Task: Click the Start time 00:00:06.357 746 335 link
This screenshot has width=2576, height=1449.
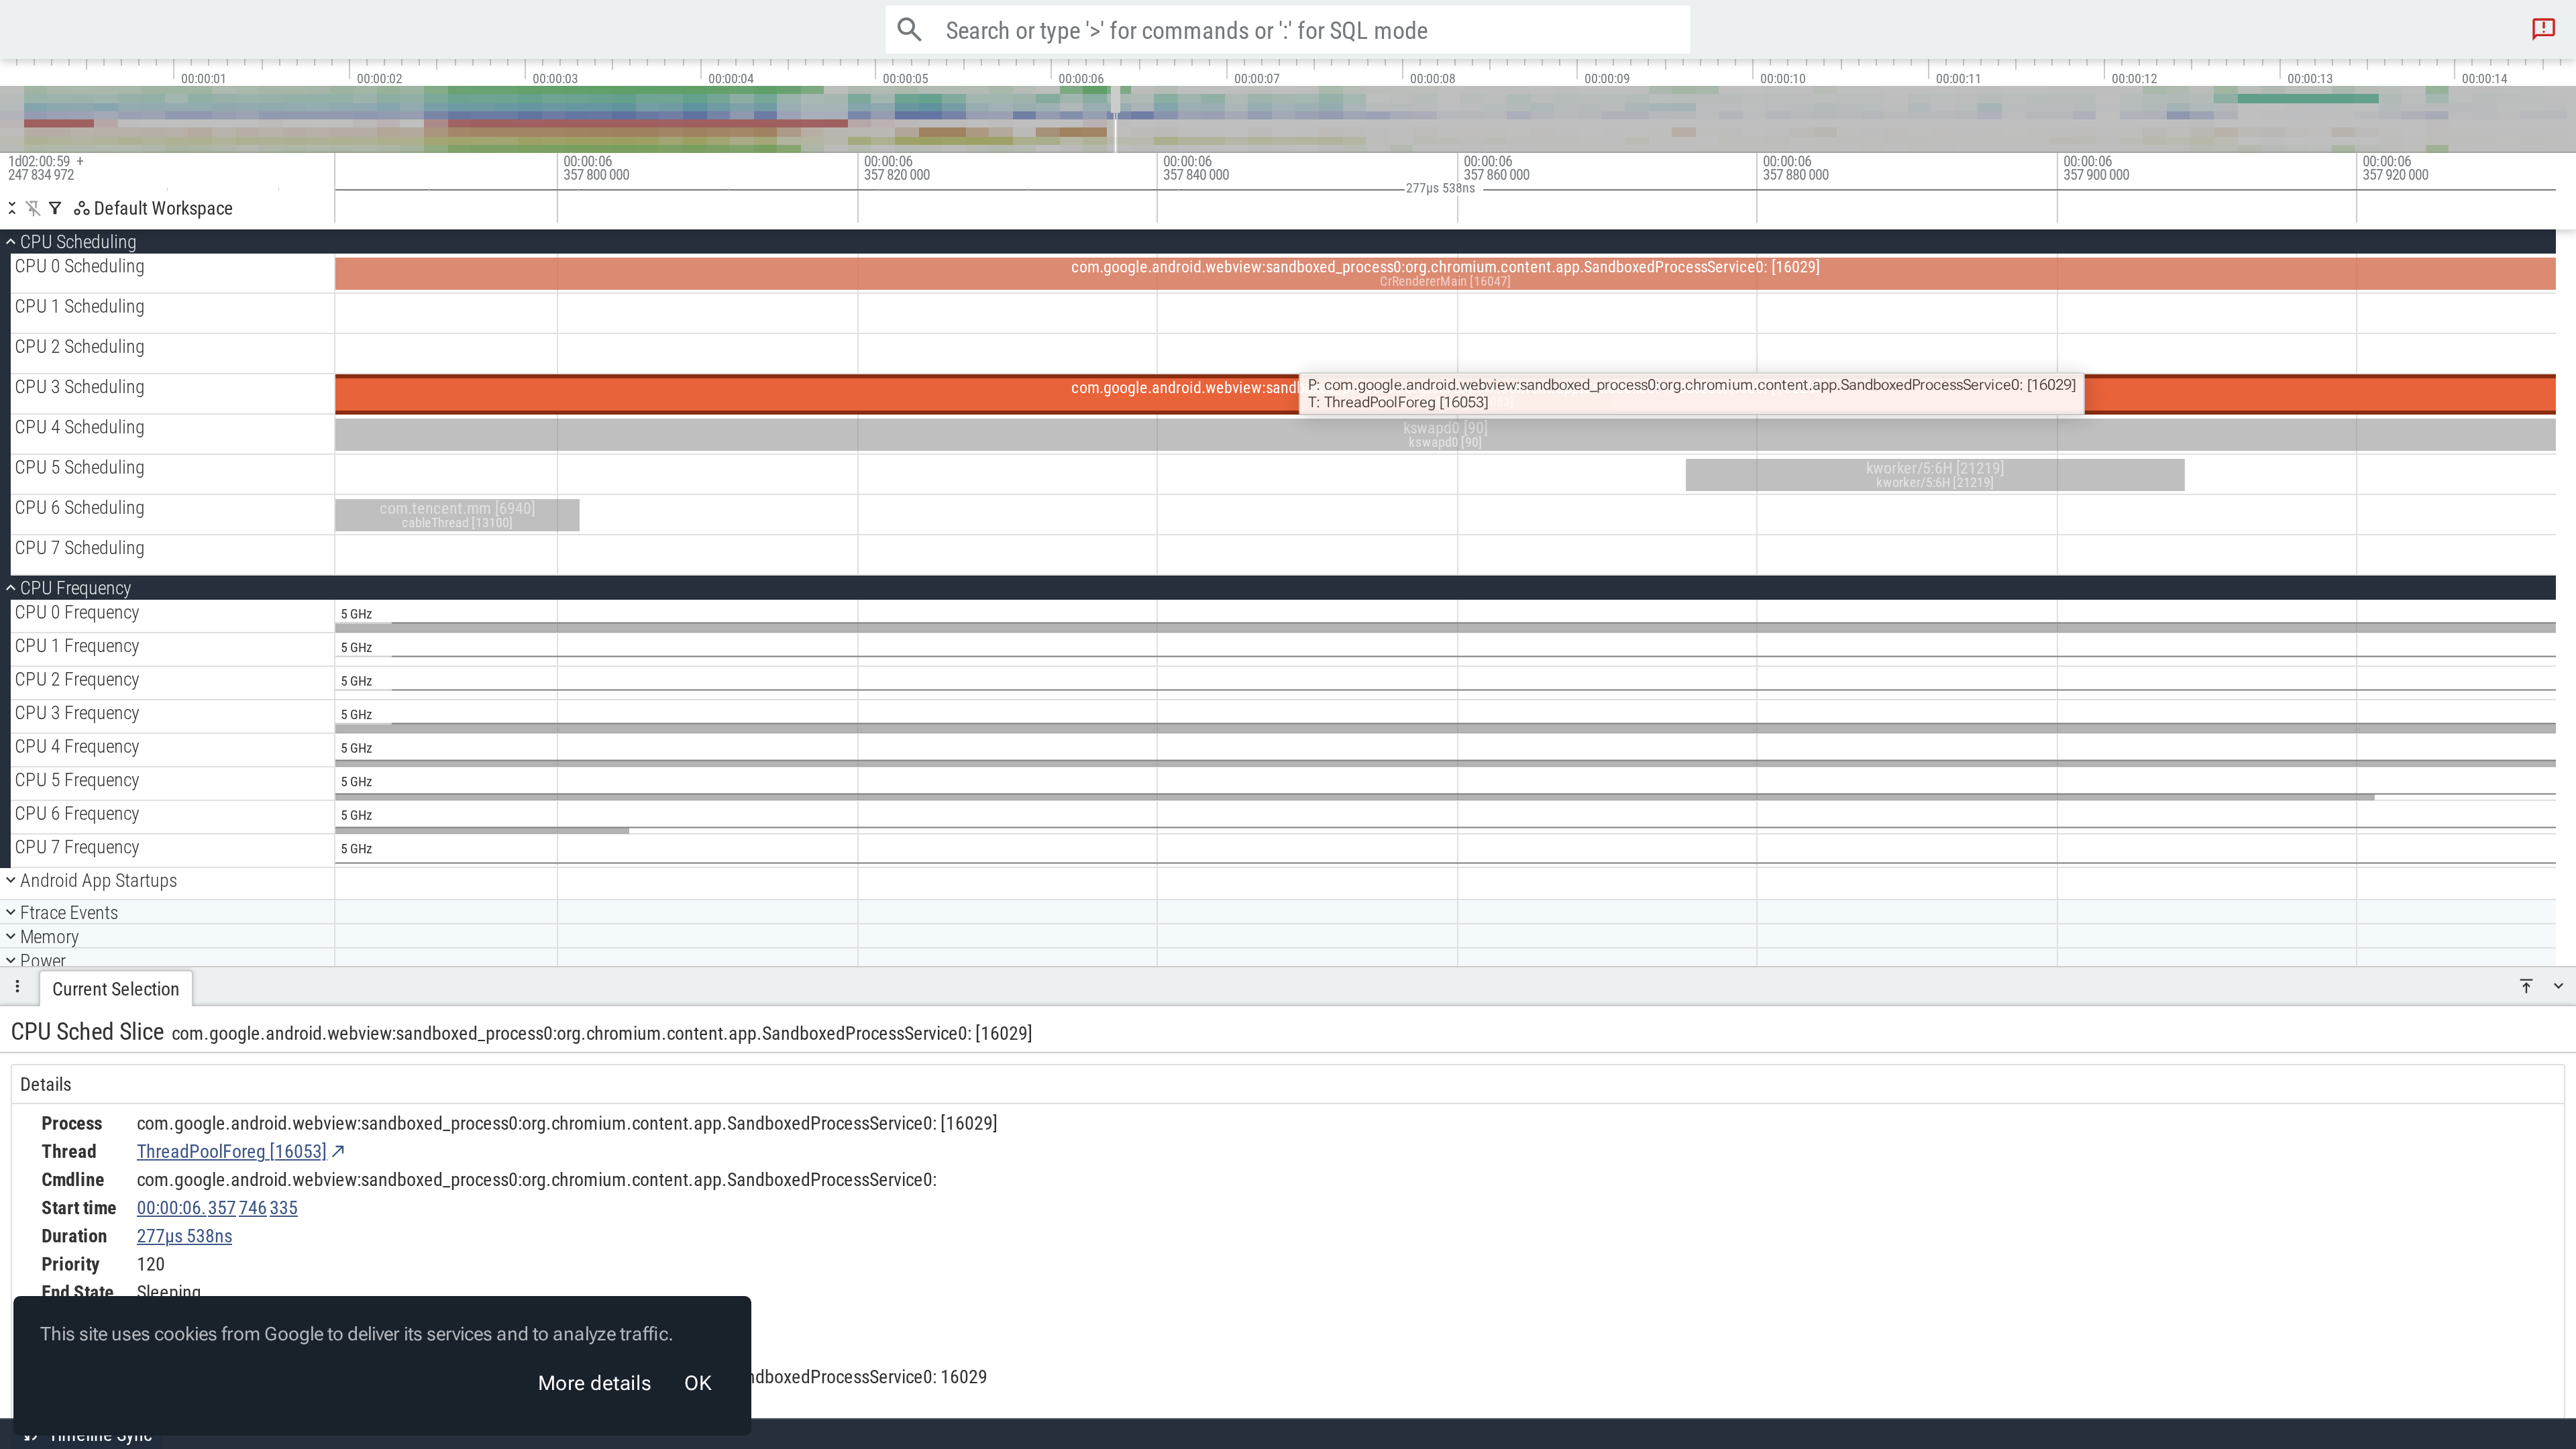Action: (x=217, y=1208)
